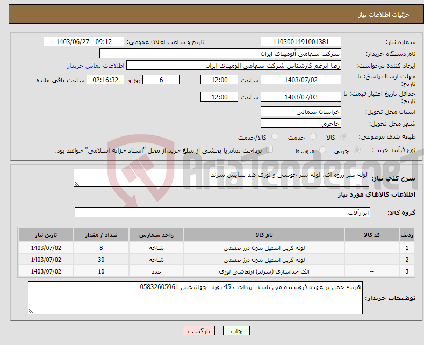Click the کد کالا column header

pos(372,235)
